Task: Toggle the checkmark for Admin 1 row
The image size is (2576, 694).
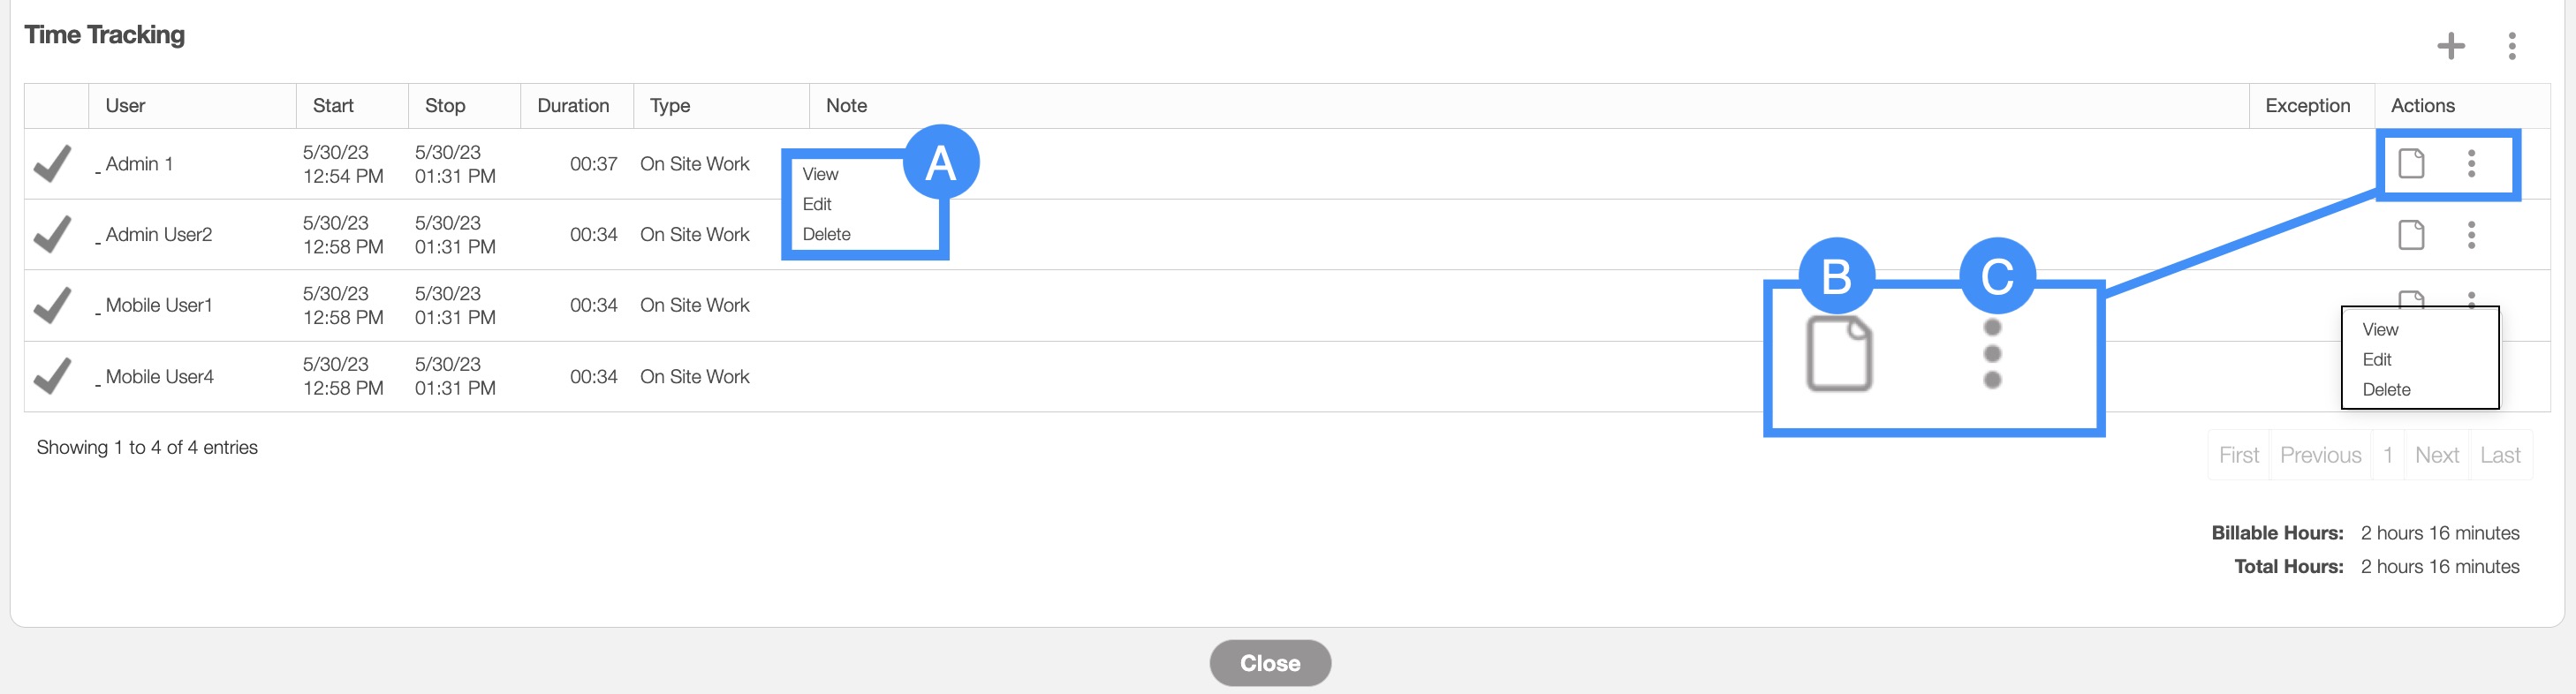Action: (52, 164)
